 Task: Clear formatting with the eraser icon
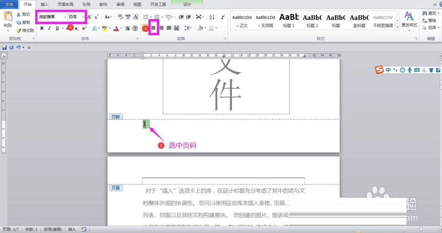[120, 17]
